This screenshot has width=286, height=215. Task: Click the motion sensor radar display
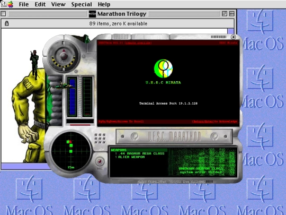click(x=71, y=151)
